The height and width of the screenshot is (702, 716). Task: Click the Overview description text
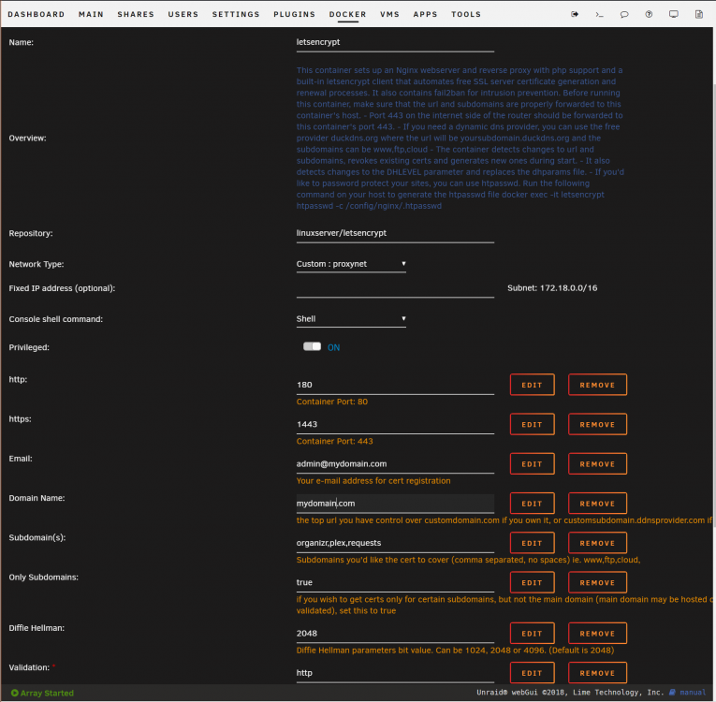click(460, 138)
